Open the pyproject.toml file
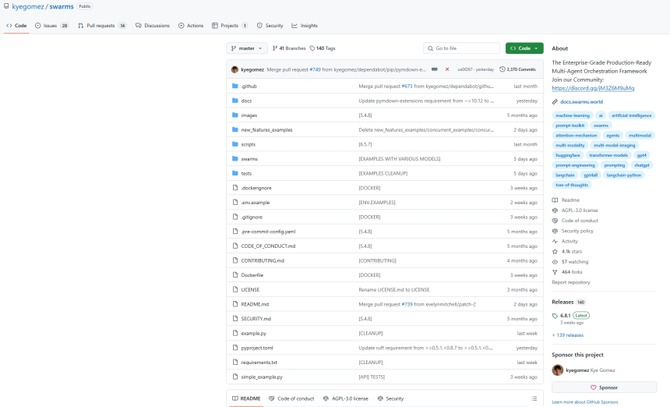The width and height of the screenshot is (670, 407). coord(257,348)
